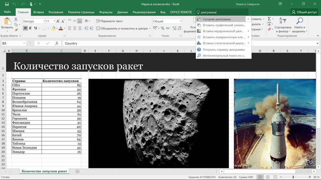The width and height of the screenshot is (321, 180).
Task: Switch to the Формулы ribbon tab
Action: click(x=106, y=12)
